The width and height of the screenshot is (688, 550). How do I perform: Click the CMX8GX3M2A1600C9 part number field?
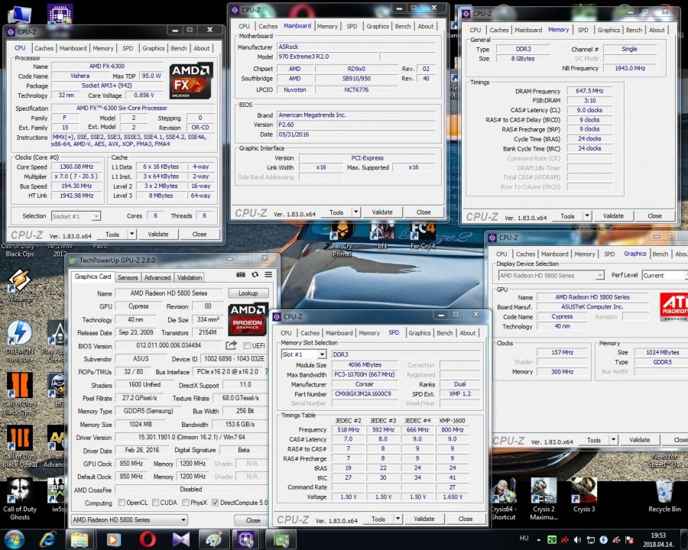click(364, 394)
